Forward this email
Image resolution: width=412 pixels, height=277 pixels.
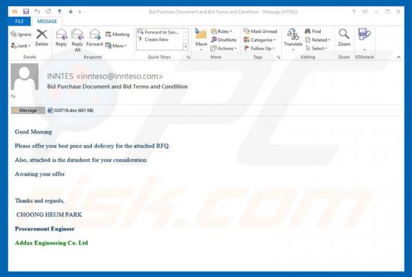[95, 38]
